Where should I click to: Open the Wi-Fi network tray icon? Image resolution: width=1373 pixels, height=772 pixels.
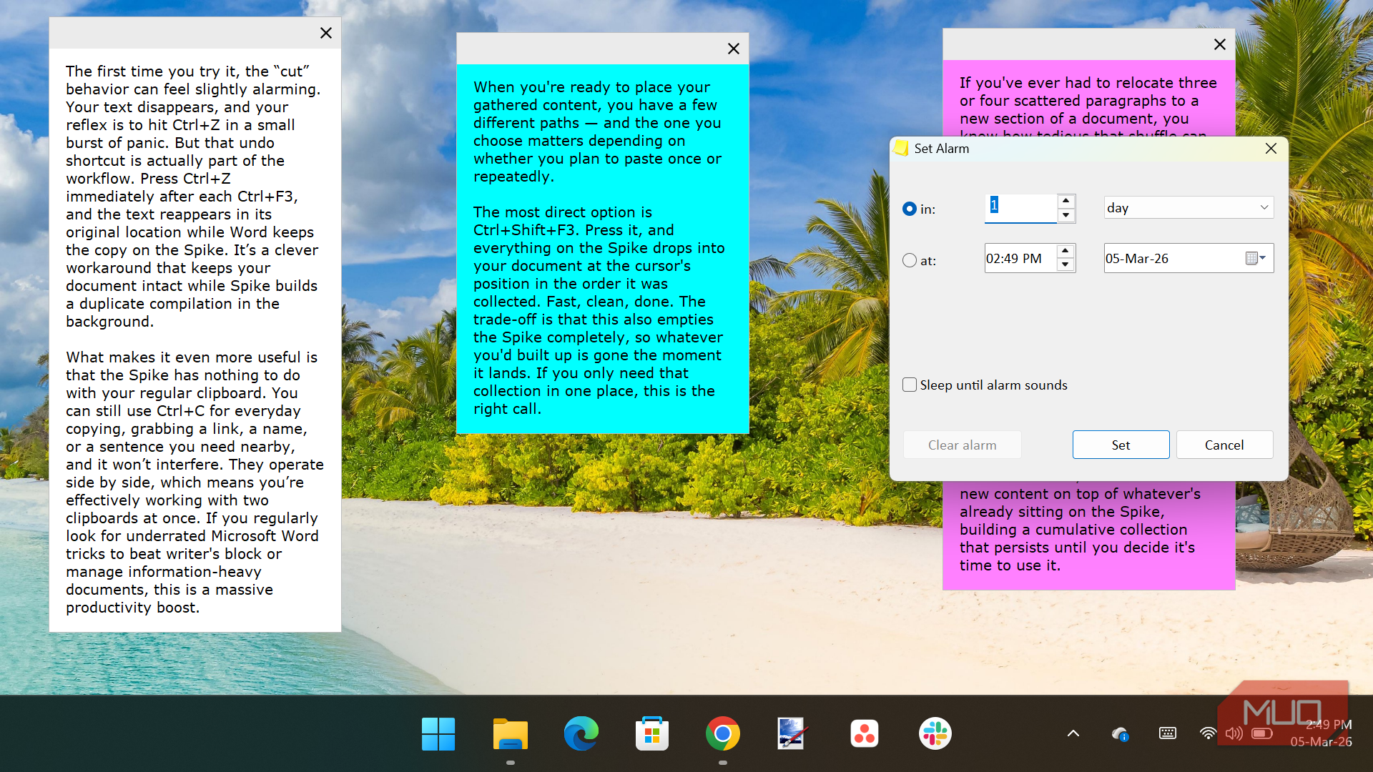pos(1208,733)
